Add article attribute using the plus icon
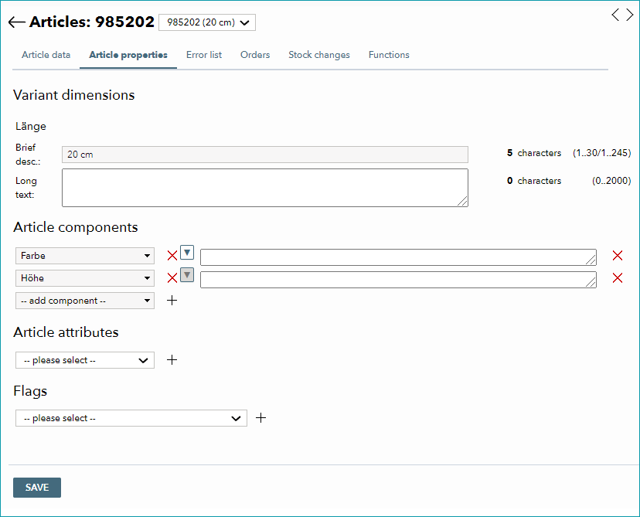This screenshot has height=517, width=640. click(172, 360)
